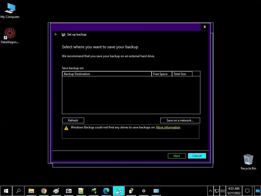Open the clock showing 4:33 AM
261x196 pixels.
click(234, 191)
